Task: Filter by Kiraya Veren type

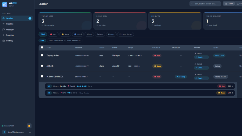Action: tap(126, 34)
